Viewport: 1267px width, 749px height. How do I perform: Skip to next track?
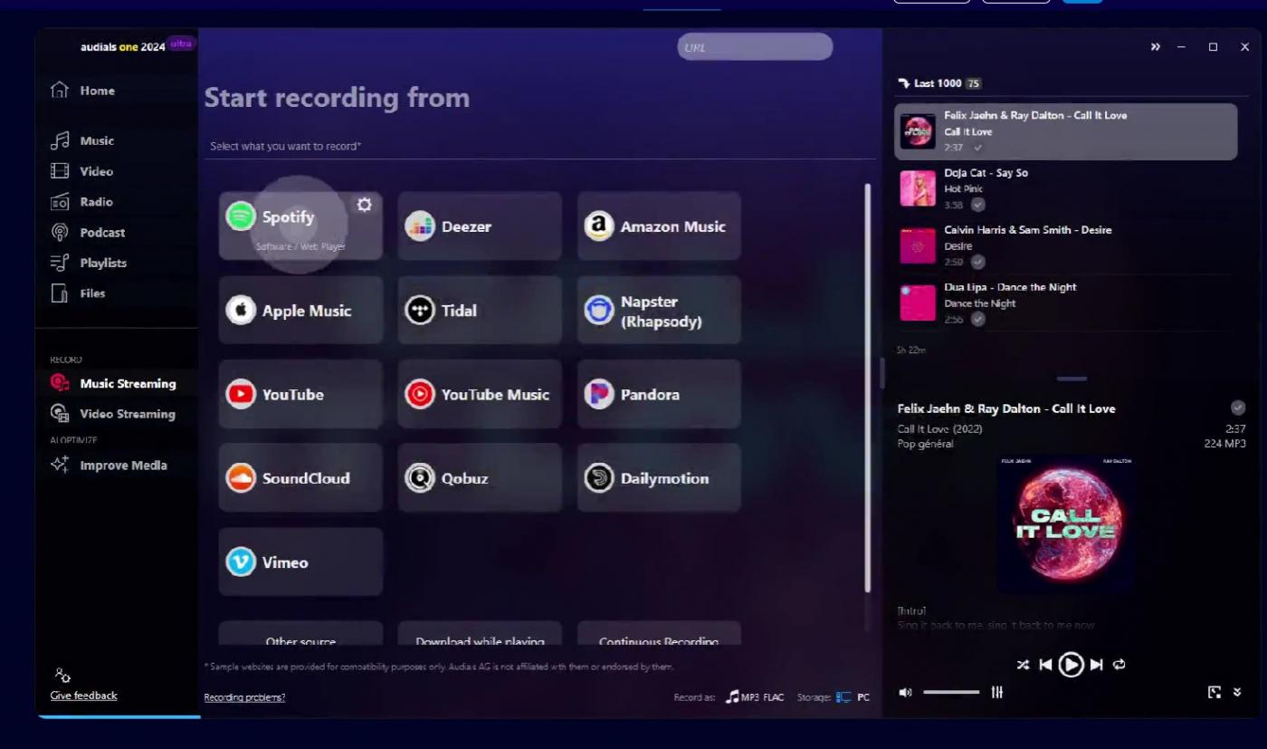[1096, 665]
